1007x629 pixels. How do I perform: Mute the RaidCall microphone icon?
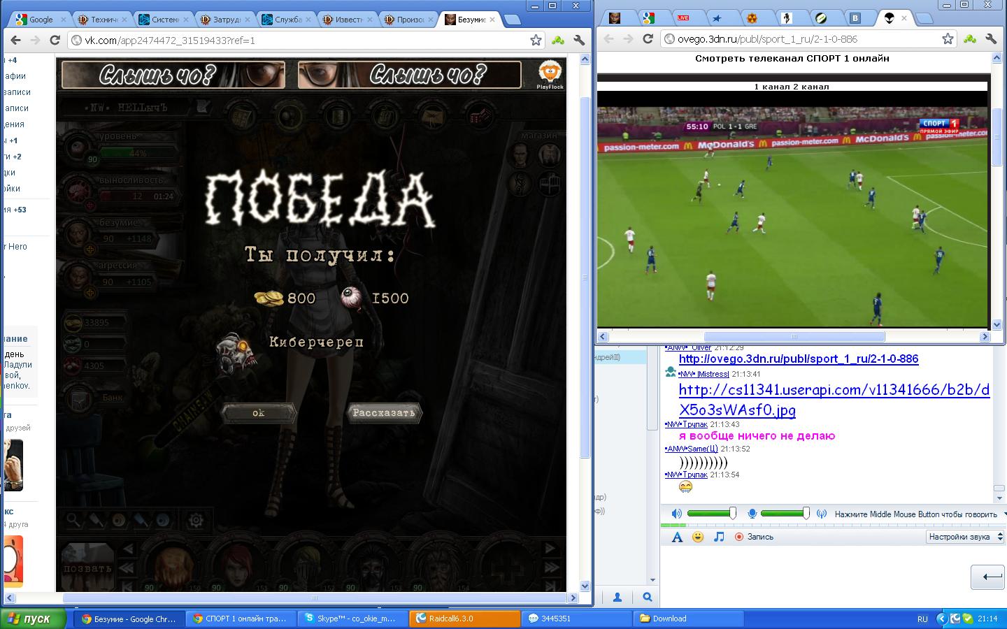click(752, 514)
